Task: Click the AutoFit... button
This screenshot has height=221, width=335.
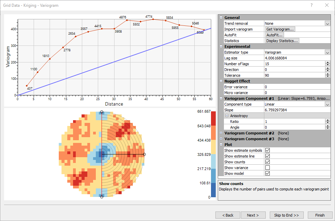Action: tap(275, 35)
